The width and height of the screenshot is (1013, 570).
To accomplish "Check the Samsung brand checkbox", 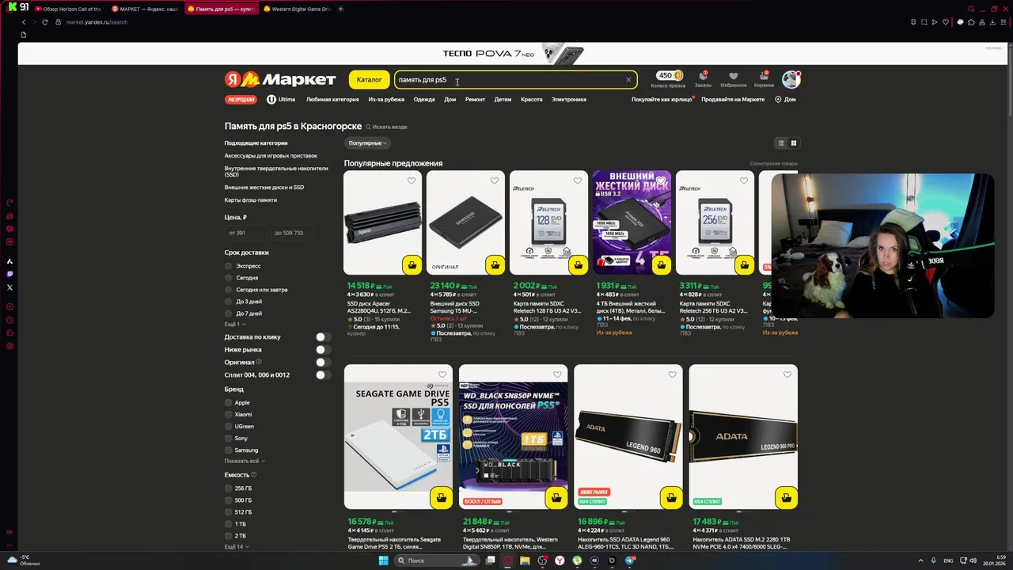I will pyautogui.click(x=229, y=450).
